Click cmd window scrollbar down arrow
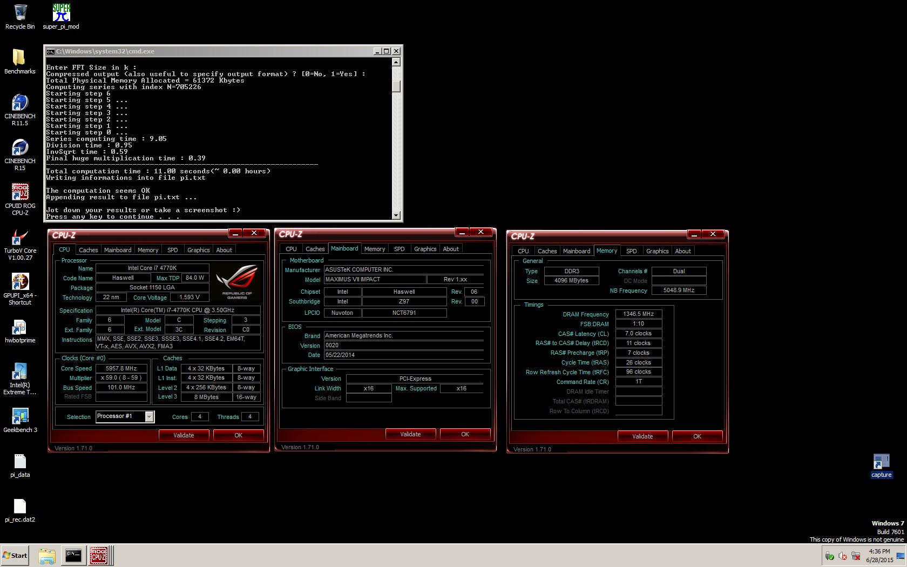The height and width of the screenshot is (567, 907). point(396,215)
